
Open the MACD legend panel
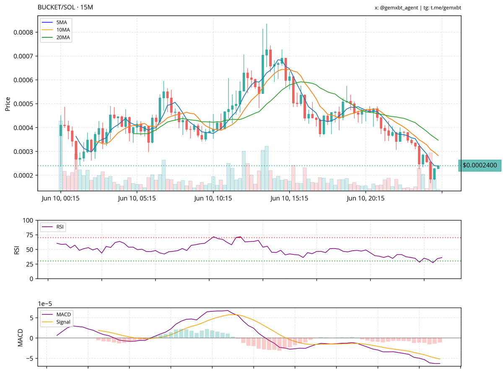point(57,319)
